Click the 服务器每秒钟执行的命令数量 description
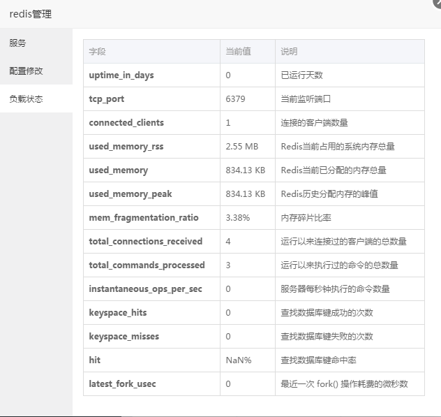This screenshot has height=417, width=441. click(335, 289)
